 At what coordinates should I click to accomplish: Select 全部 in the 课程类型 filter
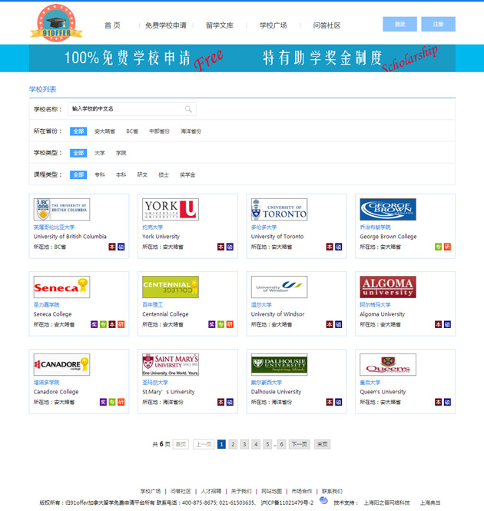[x=78, y=174]
